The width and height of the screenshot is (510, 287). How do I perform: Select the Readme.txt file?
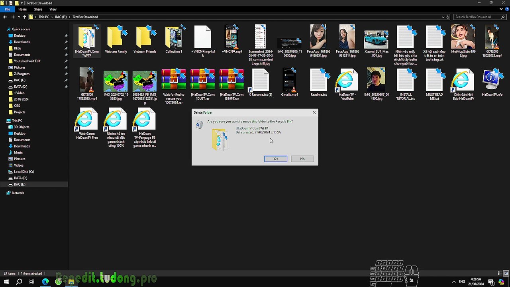click(x=318, y=83)
